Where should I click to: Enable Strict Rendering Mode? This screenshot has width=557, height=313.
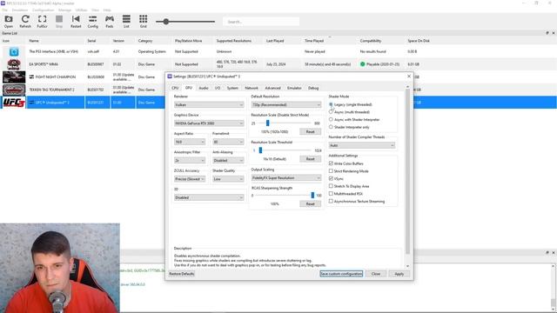[x=331, y=171]
